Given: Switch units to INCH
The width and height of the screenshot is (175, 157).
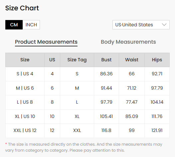Looking at the screenshot, I should click(x=31, y=25).
